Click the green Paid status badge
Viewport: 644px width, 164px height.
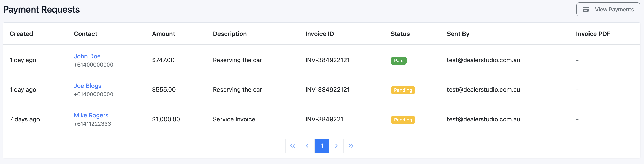point(398,61)
